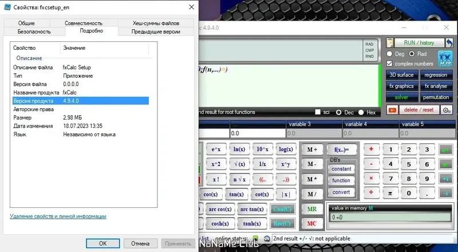Click RUN / history button
Screen dimensions: 458x252
(419, 43)
